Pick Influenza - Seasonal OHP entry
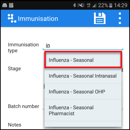This screenshot has width=130, height=130. point(83,92)
